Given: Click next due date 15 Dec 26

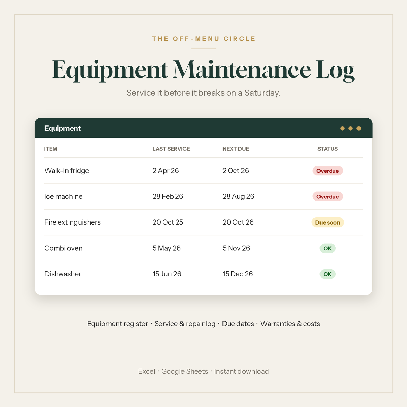Looking at the screenshot, I should pos(238,274).
